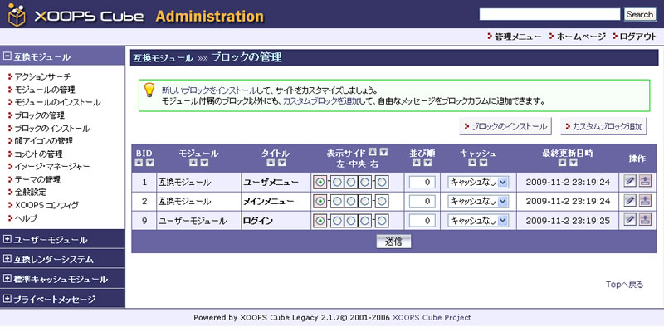
Task: Open テーマの管理 in sidebar
Action: pyautogui.click(x=37, y=179)
